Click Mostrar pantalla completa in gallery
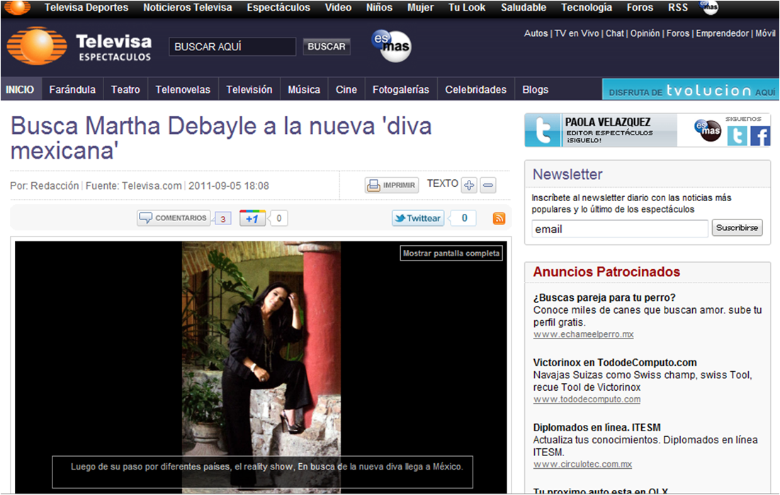This screenshot has width=780, height=495. 451,253
